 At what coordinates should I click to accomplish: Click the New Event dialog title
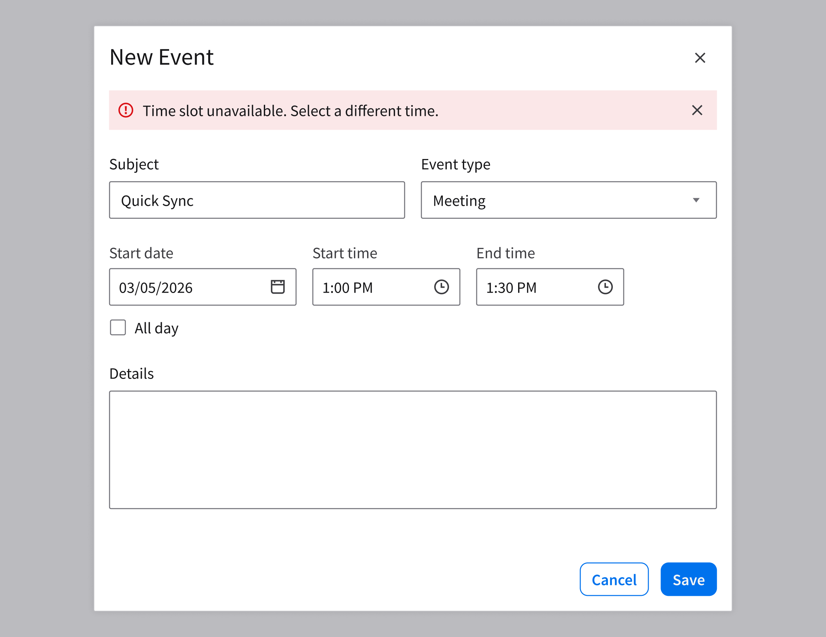pyautogui.click(x=162, y=57)
